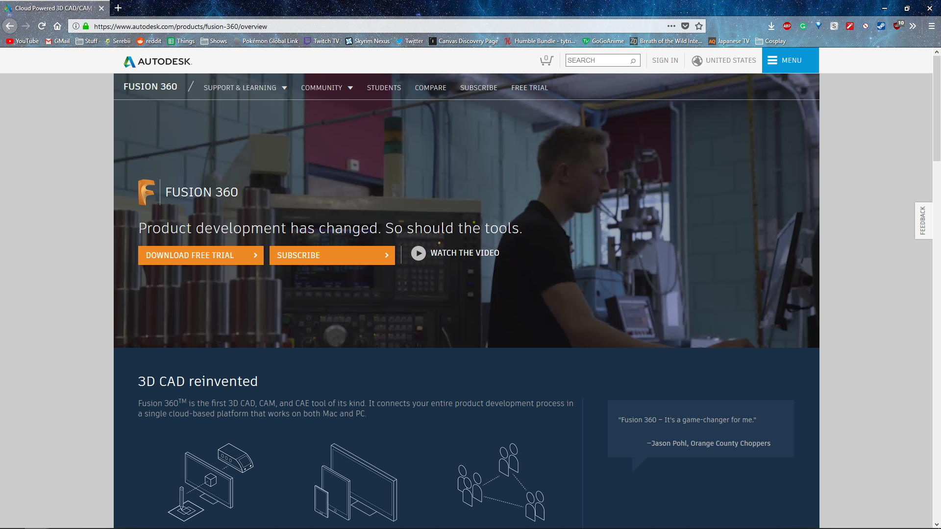Expand the Community dropdown menu

point(327,87)
